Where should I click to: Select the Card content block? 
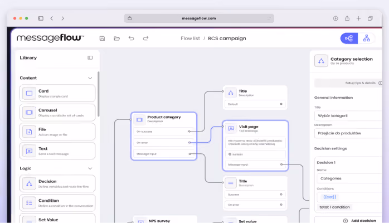pos(57,93)
